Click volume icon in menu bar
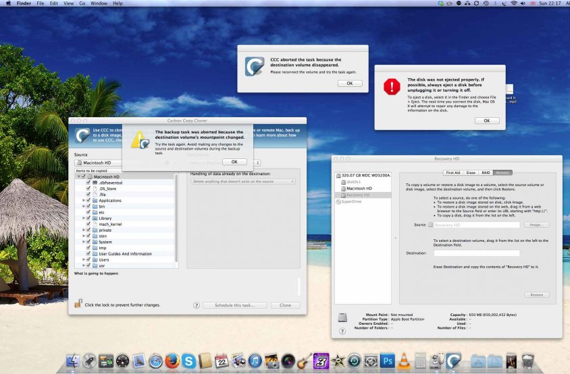This screenshot has width=570, height=374. [523, 3]
